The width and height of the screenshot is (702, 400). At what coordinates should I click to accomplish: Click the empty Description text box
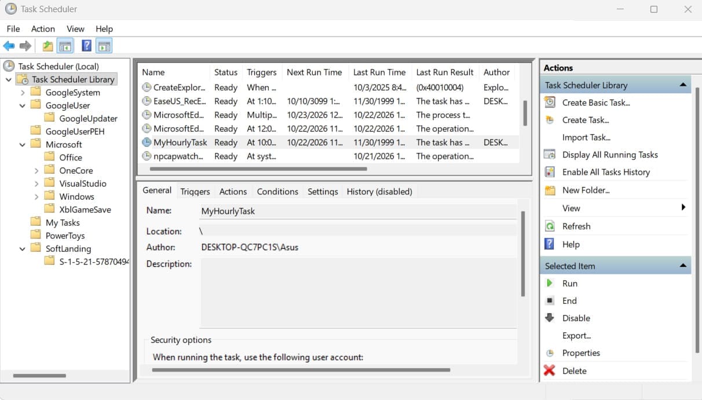pos(358,293)
